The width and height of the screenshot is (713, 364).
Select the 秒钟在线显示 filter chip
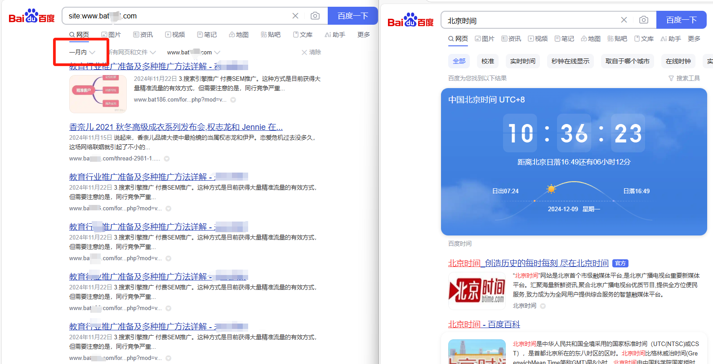[570, 61]
